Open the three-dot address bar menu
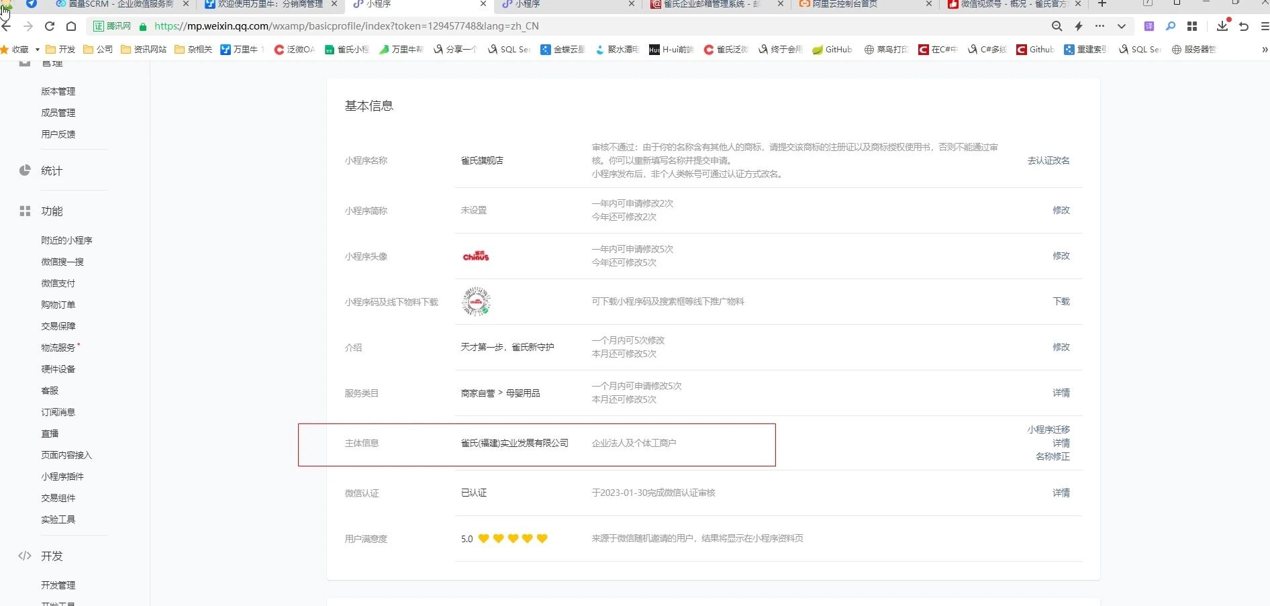This screenshot has height=606, width=1270. click(1100, 26)
